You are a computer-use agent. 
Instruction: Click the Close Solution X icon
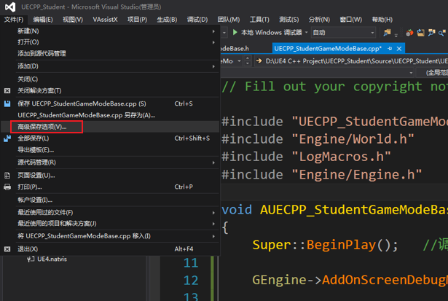click(x=7, y=90)
